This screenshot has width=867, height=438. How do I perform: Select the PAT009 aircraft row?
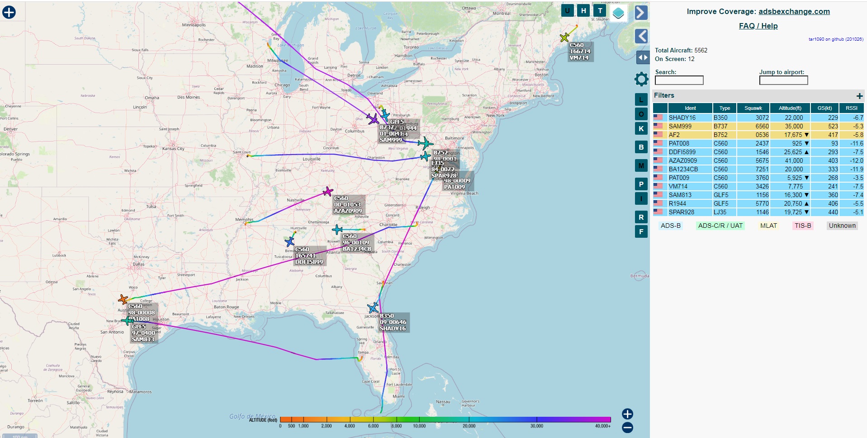click(758, 178)
